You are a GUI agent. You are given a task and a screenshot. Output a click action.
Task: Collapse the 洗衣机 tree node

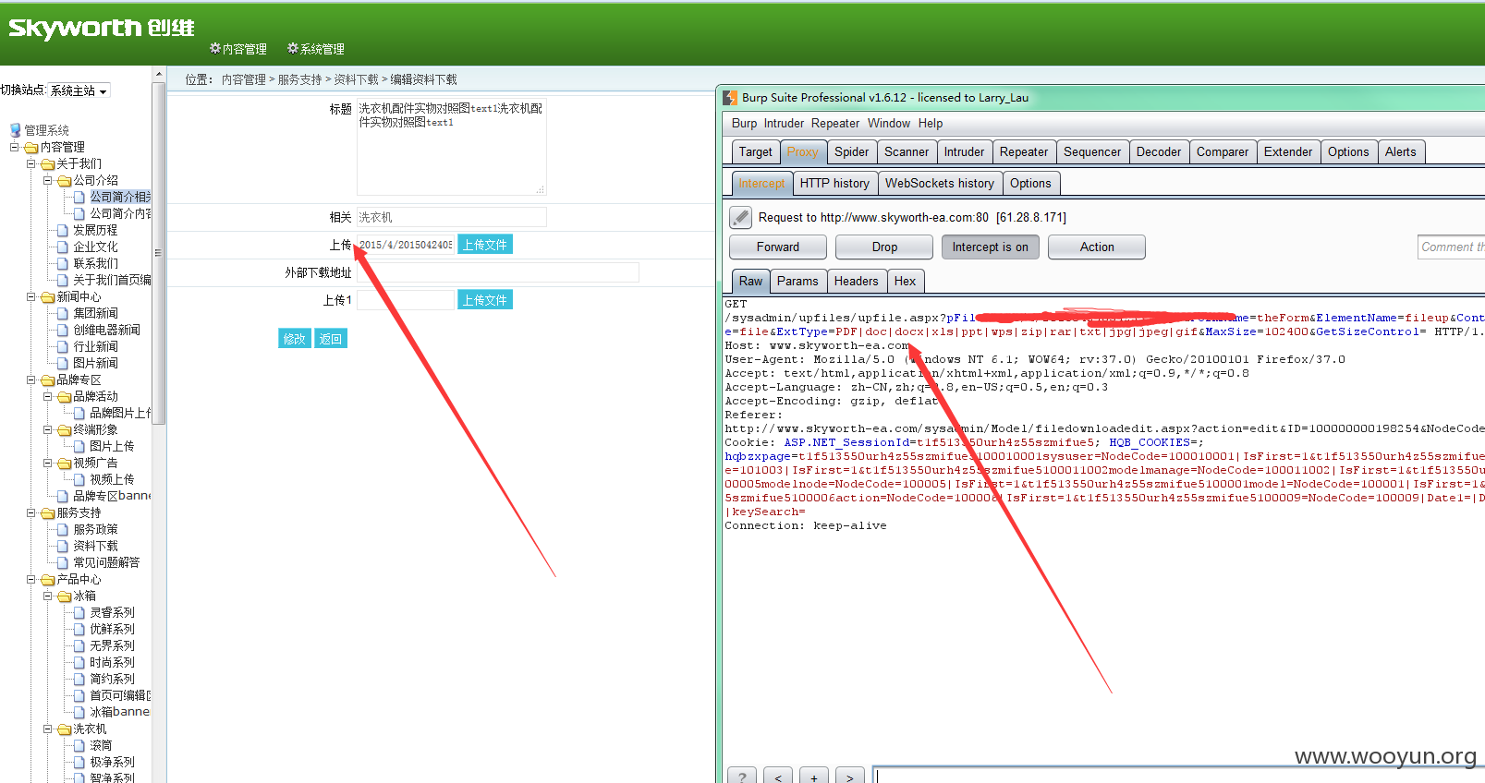pyautogui.click(x=47, y=729)
